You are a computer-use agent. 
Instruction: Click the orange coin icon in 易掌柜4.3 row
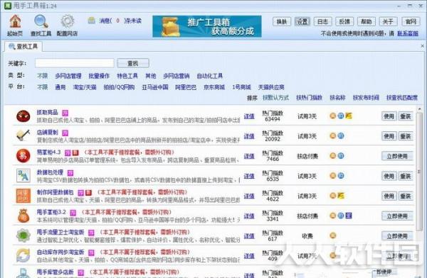pyautogui.click(x=332, y=155)
